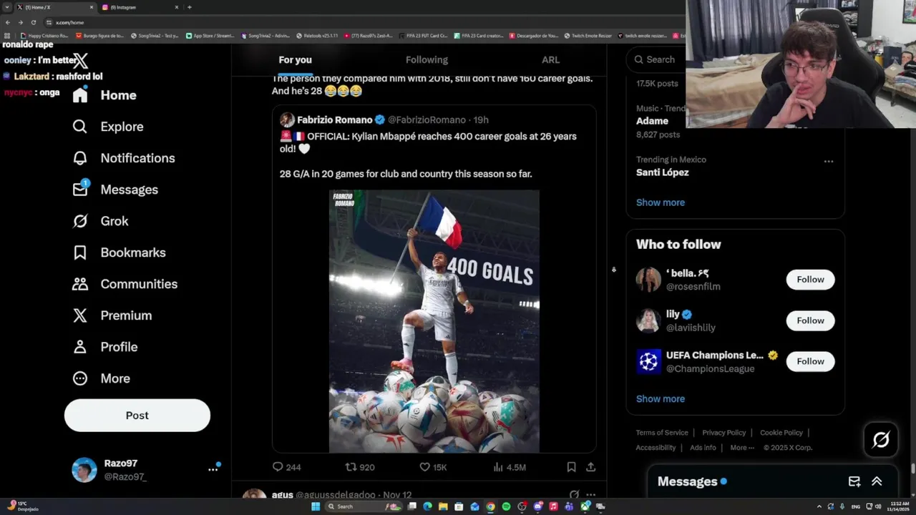916x515 pixels.
Task: Open the Explore page
Action: (x=108, y=127)
